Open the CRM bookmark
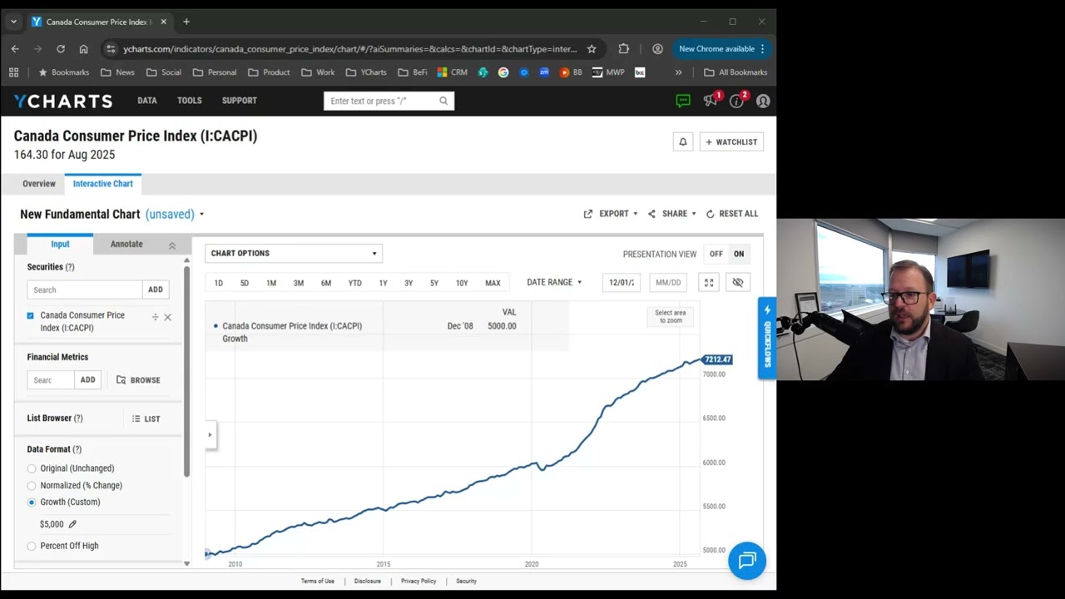1065x599 pixels. pyautogui.click(x=452, y=72)
